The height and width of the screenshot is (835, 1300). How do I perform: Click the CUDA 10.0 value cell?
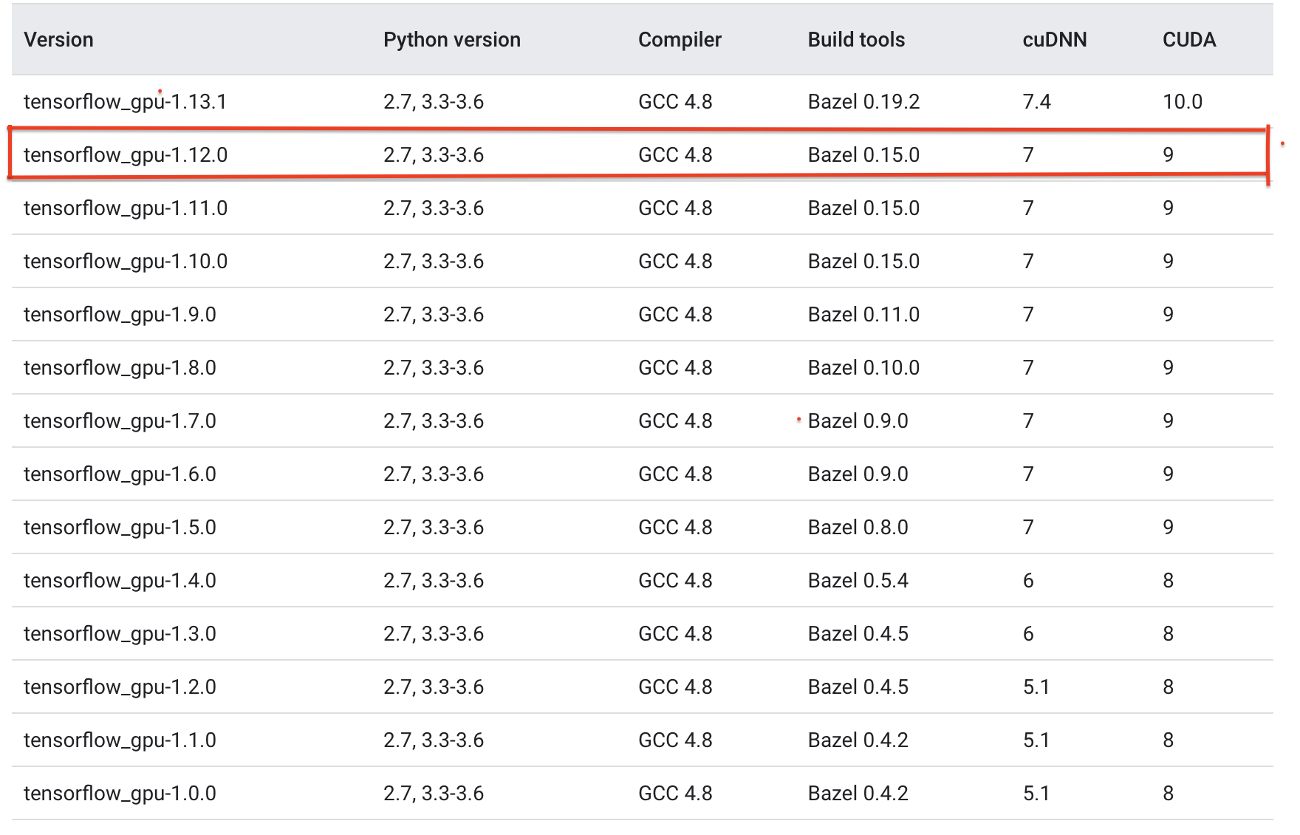pyautogui.click(x=1182, y=102)
